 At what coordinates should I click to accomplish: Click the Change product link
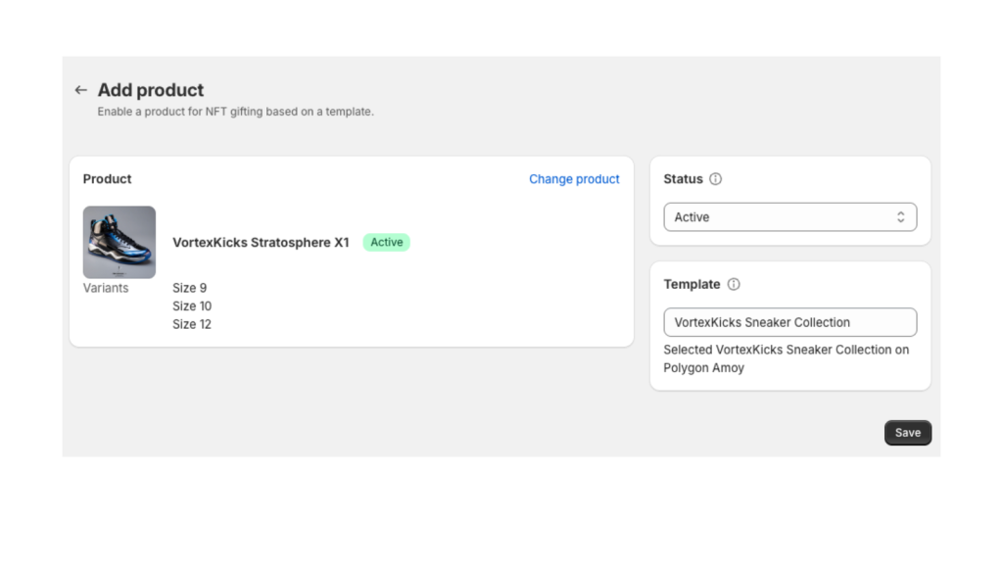574,179
